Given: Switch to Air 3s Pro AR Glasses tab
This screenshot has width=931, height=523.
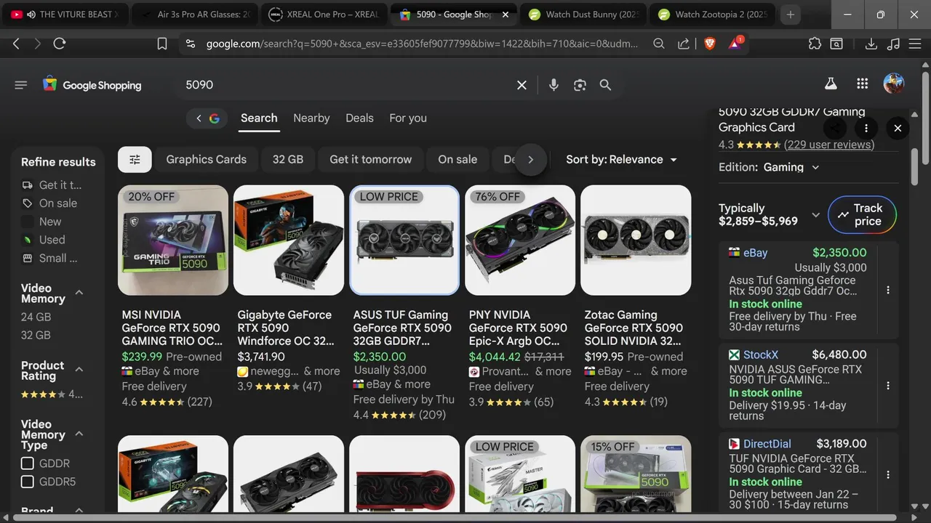Looking at the screenshot, I should click(x=196, y=15).
